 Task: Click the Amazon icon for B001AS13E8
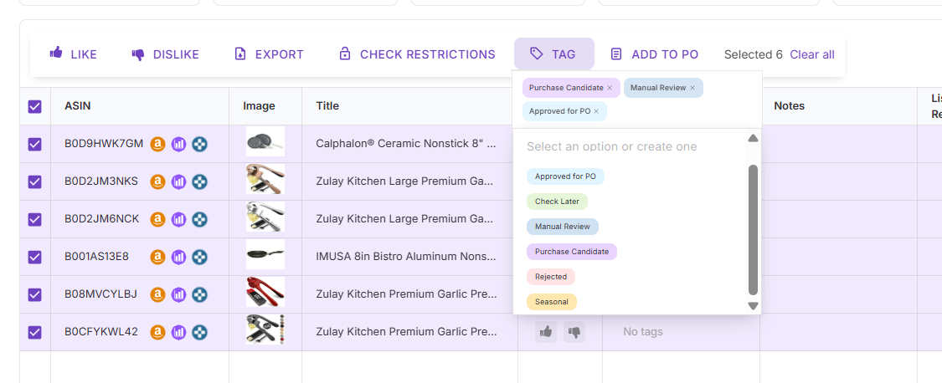pos(157,257)
